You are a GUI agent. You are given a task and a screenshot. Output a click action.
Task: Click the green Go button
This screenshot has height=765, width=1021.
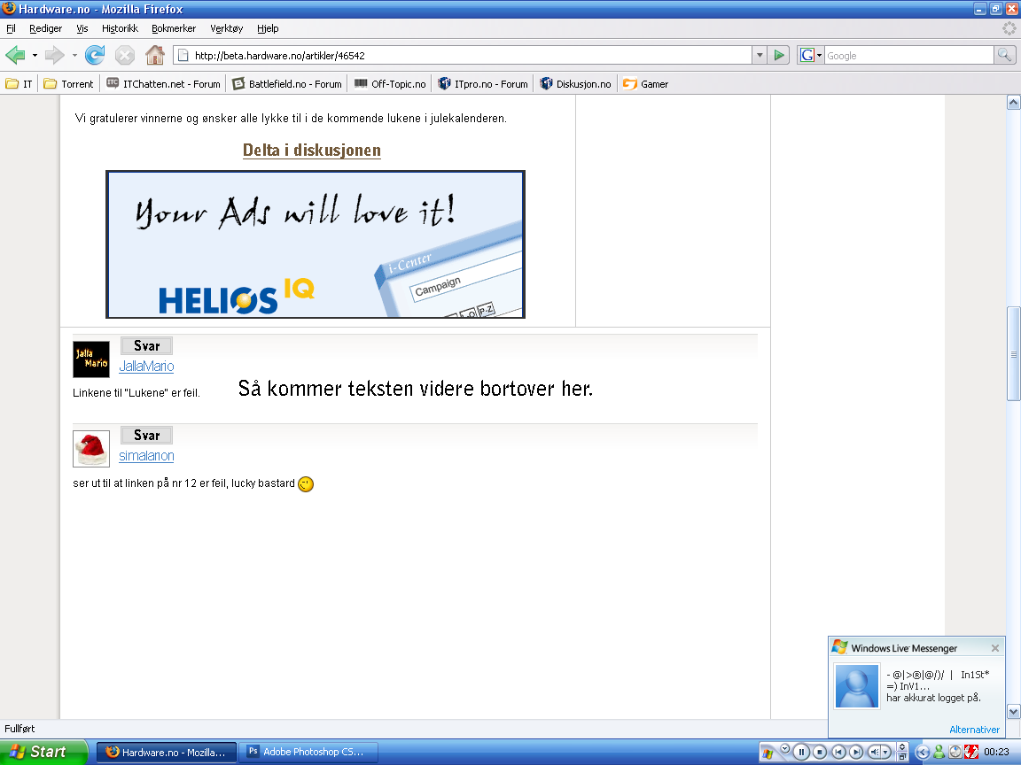tap(779, 55)
